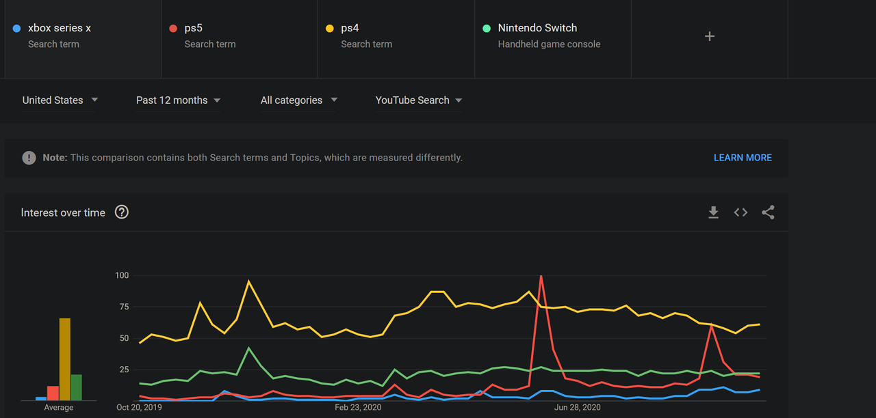Click the Jun 28, 2020 axis label
Viewport: 876px width, 418px height.
click(578, 408)
